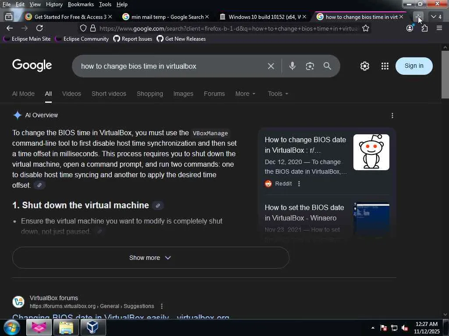Open the Help menu
Screen dimensions: 449x336
122,4
